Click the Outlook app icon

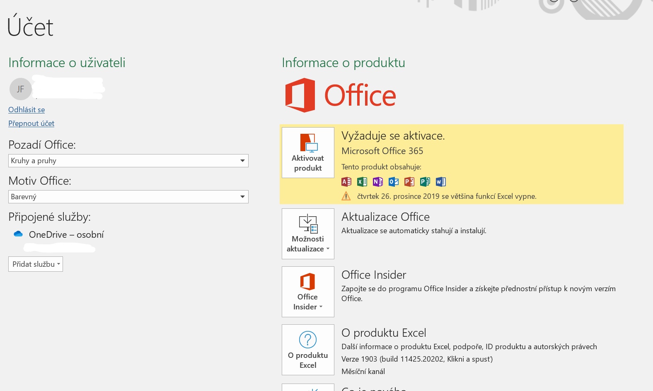point(394,182)
